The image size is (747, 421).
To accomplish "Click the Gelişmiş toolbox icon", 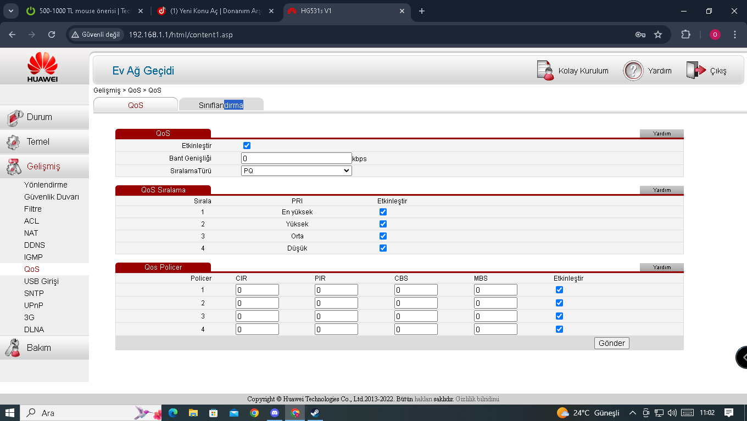I will point(13,167).
